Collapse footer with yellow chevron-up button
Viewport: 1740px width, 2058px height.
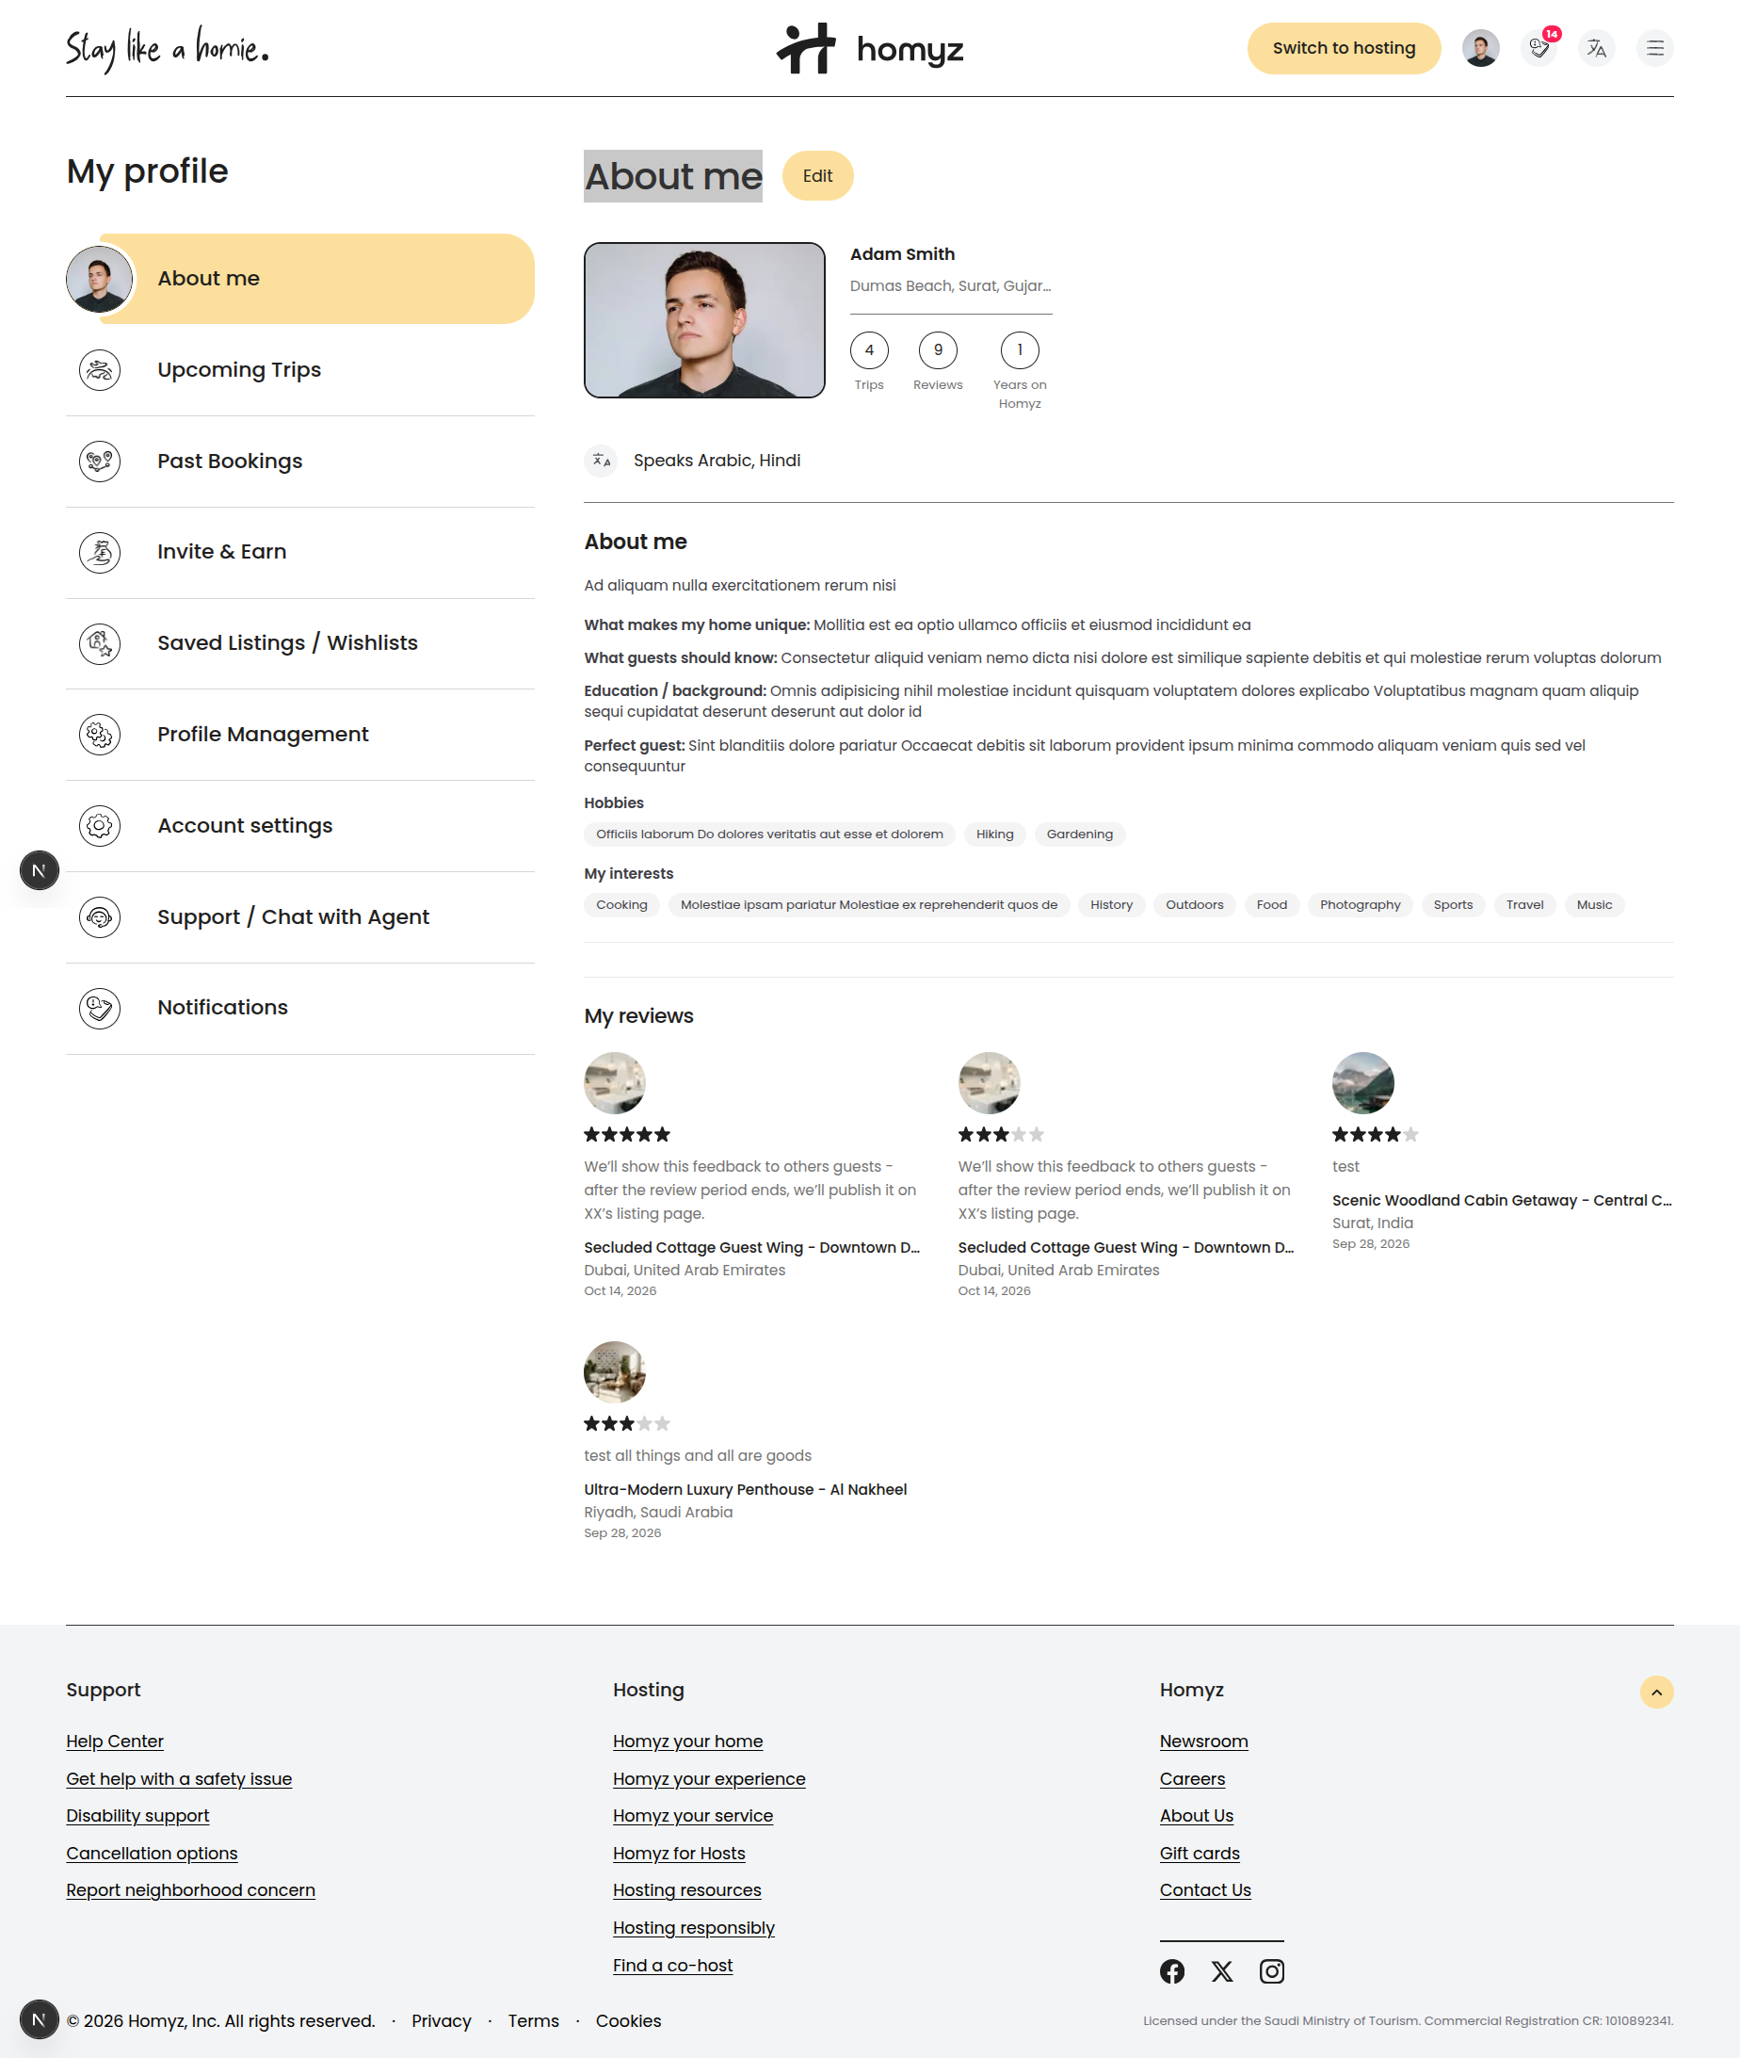[x=1656, y=1692]
